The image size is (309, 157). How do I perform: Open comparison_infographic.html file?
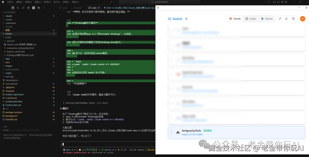(20, 48)
